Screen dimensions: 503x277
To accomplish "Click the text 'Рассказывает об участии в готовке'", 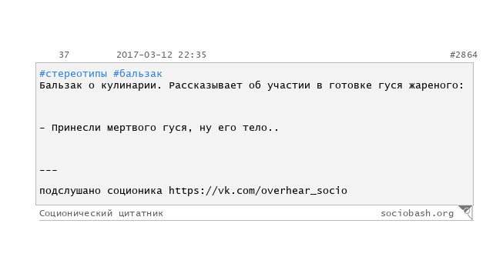I will (270, 85).
